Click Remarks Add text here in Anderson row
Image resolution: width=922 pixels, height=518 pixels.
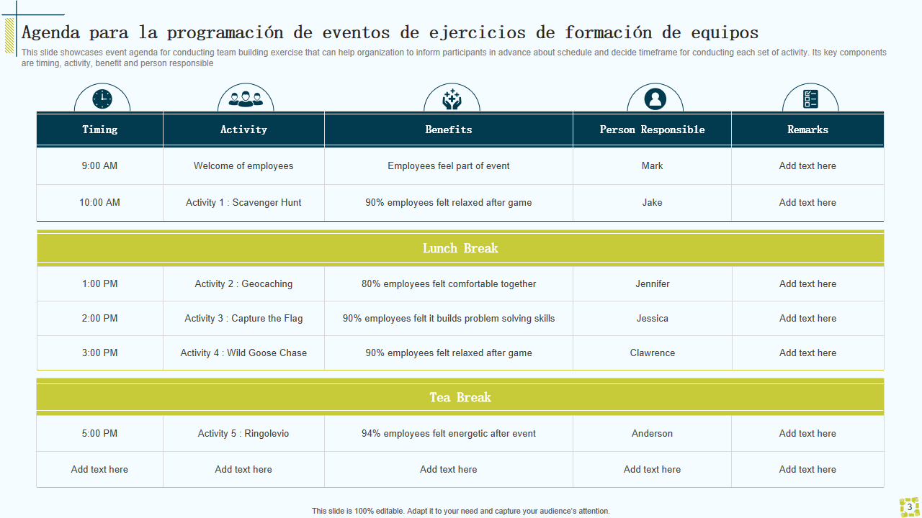click(807, 434)
